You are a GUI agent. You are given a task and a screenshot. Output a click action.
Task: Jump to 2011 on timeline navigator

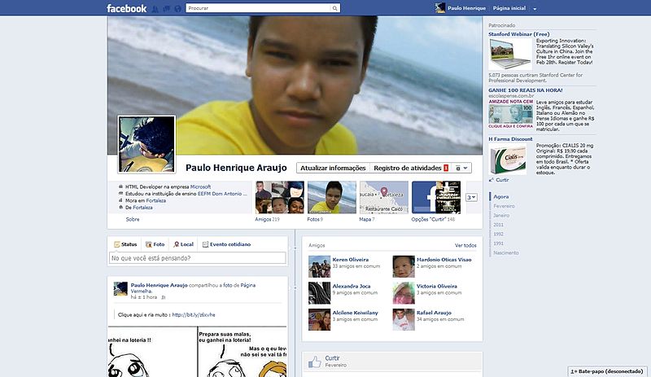pos(499,225)
